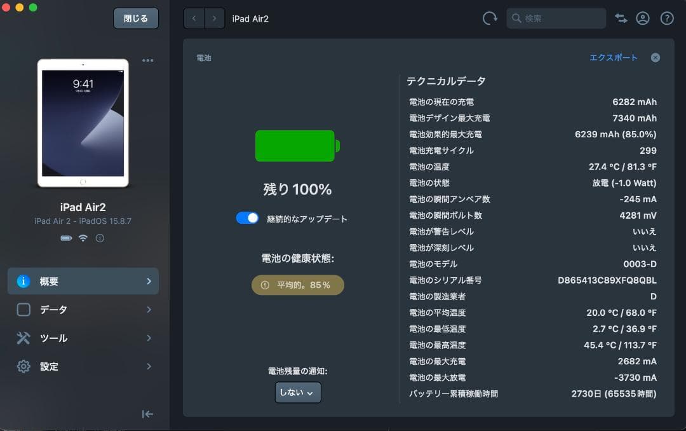Collapse the sidebar with the arrow-bar icon

pyautogui.click(x=147, y=414)
